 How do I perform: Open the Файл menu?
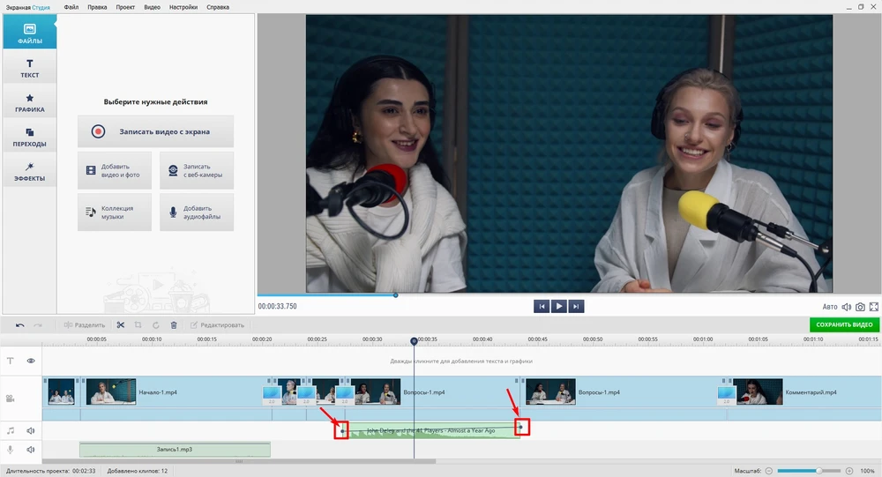[x=71, y=7]
